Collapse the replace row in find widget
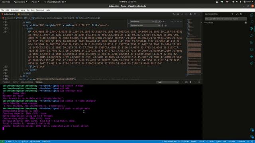255x143 pixels. point(129,23)
